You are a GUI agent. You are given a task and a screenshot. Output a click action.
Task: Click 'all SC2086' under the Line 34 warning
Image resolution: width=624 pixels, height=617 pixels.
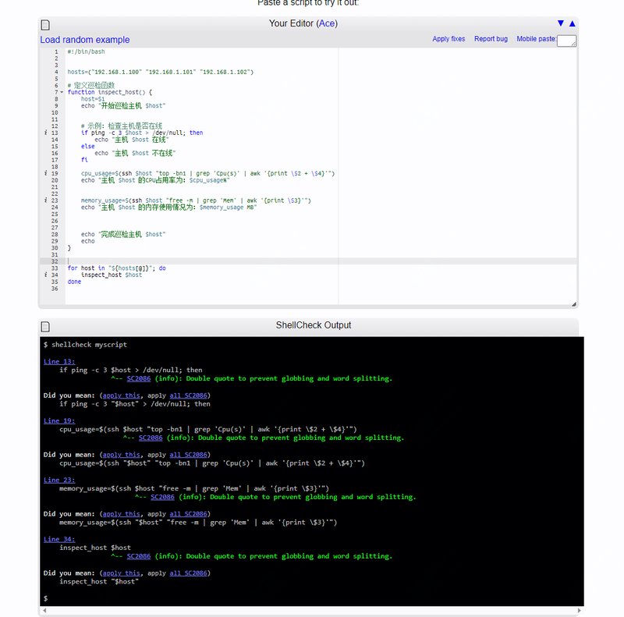[x=188, y=573]
